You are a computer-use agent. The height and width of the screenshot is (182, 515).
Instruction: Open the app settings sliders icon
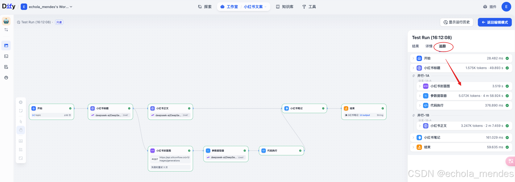pos(6,30)
